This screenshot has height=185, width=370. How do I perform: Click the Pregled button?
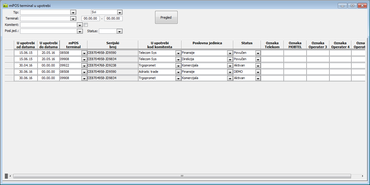[166, 17]
